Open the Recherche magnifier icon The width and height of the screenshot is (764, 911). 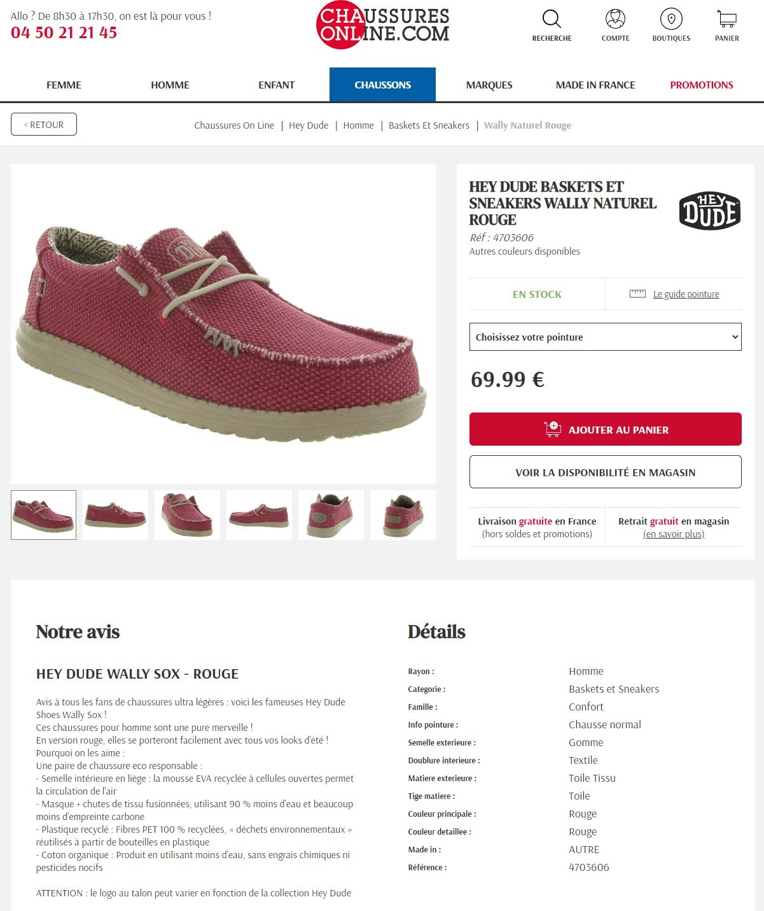tap(552, 19)
